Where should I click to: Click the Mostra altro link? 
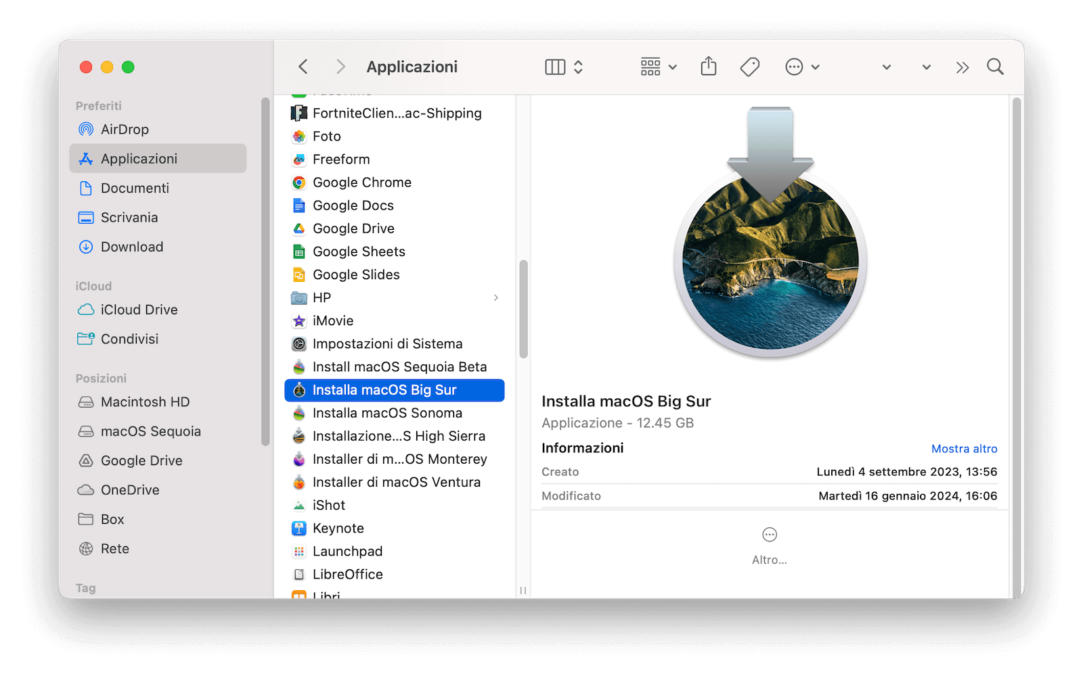(x=964, y=449)
